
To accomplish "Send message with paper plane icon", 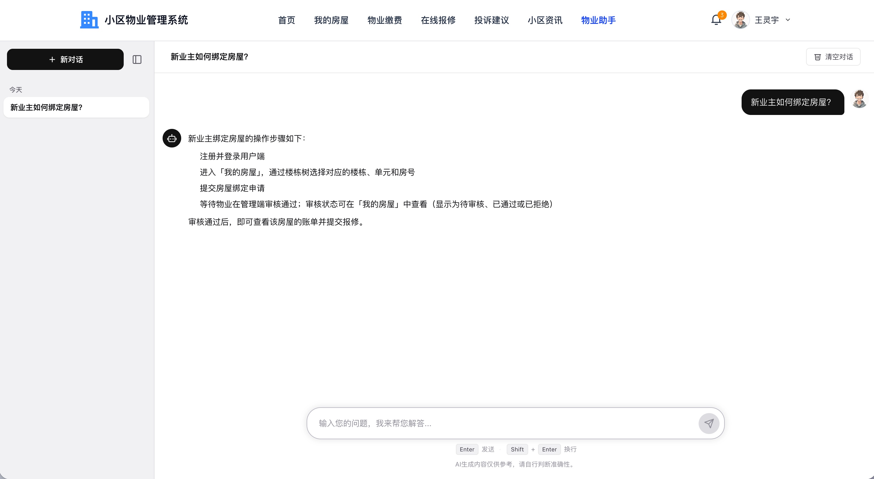I will 709,423.
